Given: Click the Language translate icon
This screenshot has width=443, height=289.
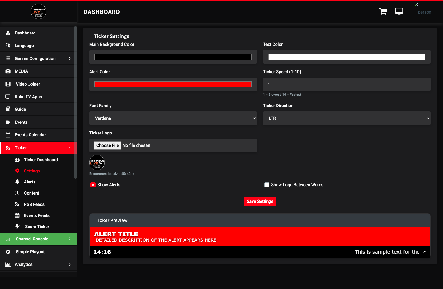Looking at the screenshot, I should [8, 46].
